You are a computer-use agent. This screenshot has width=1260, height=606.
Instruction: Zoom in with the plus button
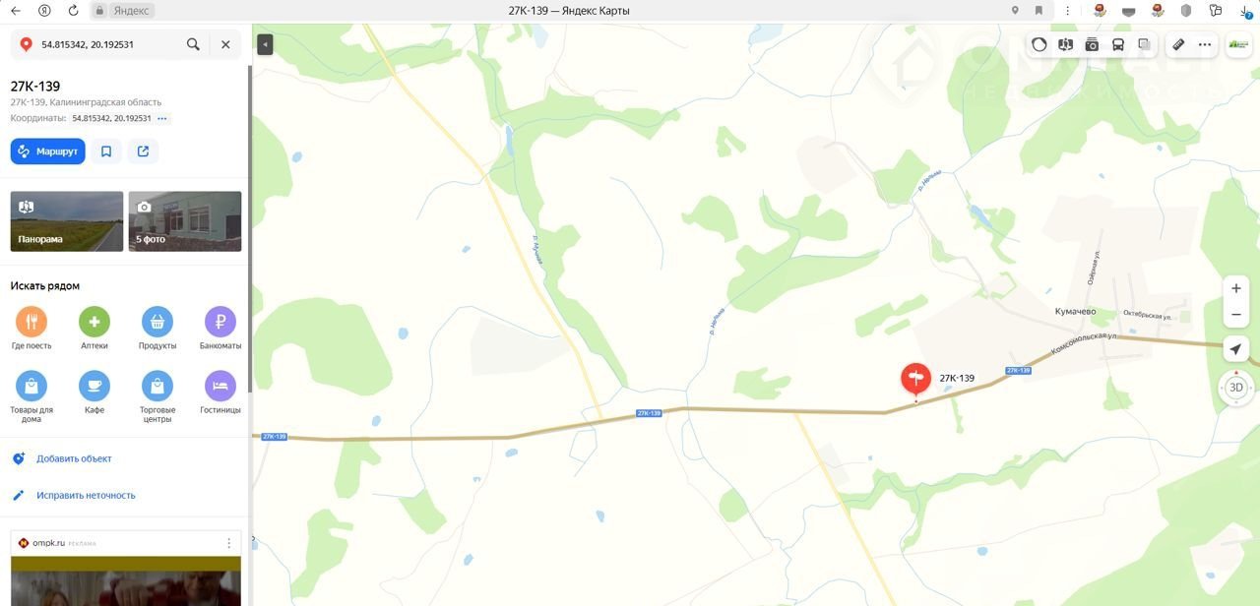tap(1236, 288)
